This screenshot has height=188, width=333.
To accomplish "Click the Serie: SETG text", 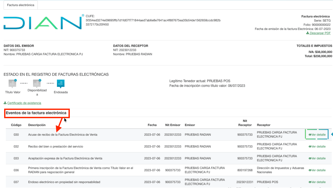I will tap(323, 20).
